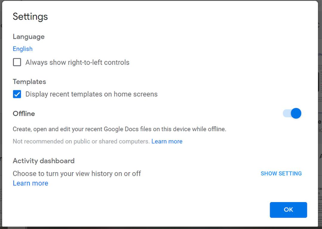The image size is (322, 229).
Task: Click the Offline section heading
Action: (24, 114)
